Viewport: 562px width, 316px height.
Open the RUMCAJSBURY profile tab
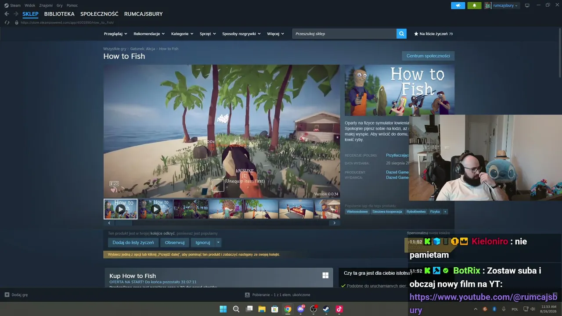[x=144, y=14]
